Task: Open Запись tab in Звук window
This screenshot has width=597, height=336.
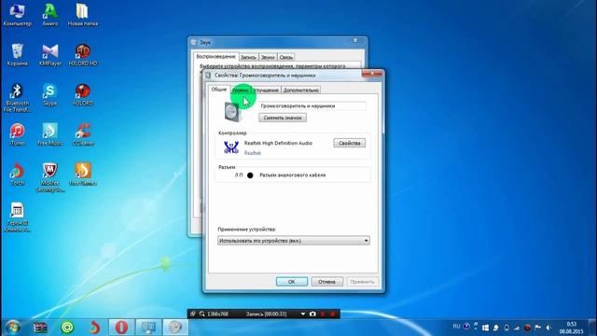Action: tap(248, 57)
